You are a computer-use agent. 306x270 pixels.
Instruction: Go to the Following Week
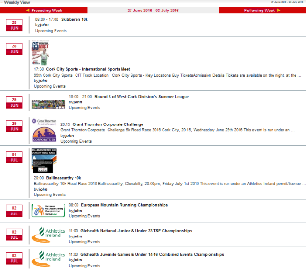(262, 11)
